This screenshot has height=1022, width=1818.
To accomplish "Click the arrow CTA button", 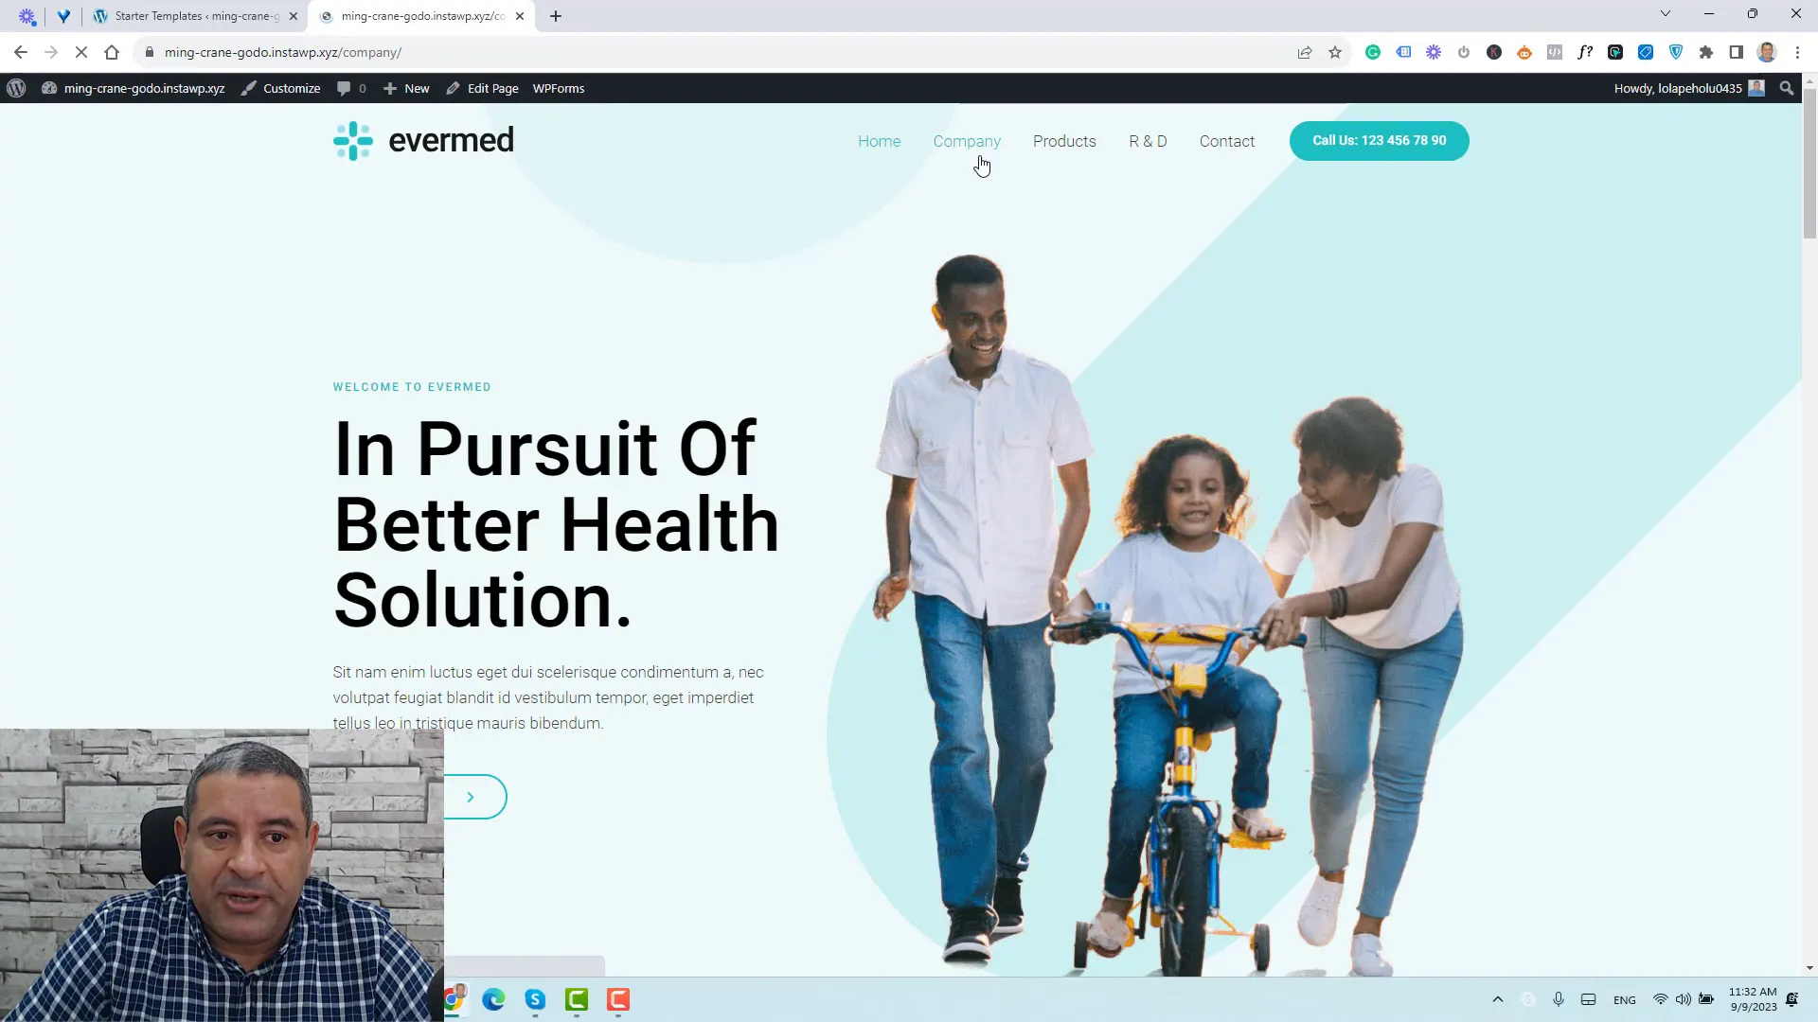I will (x=471, y=798).
